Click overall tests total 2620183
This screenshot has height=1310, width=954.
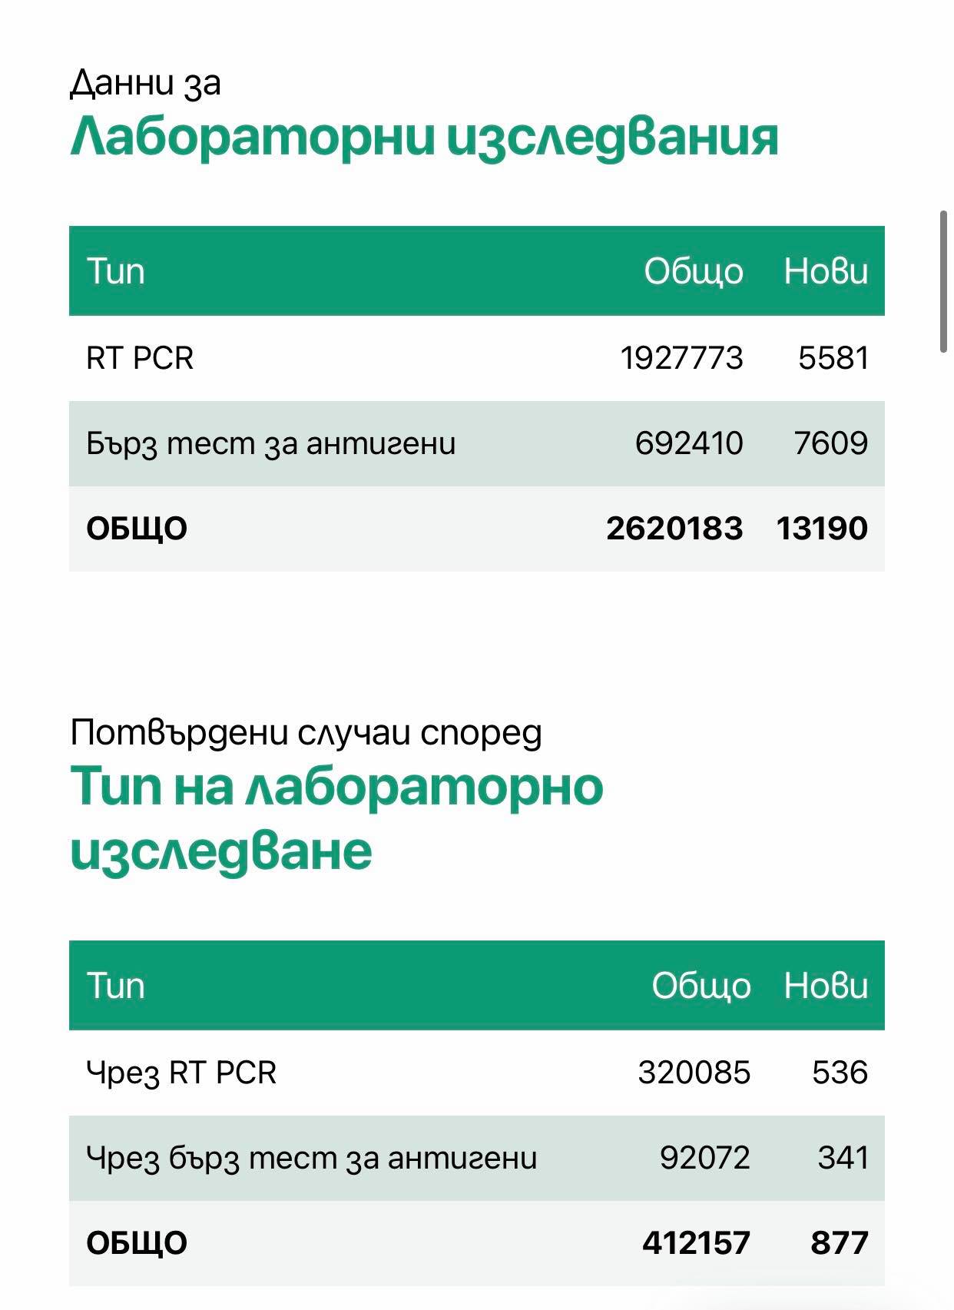[x=674, y=529]
